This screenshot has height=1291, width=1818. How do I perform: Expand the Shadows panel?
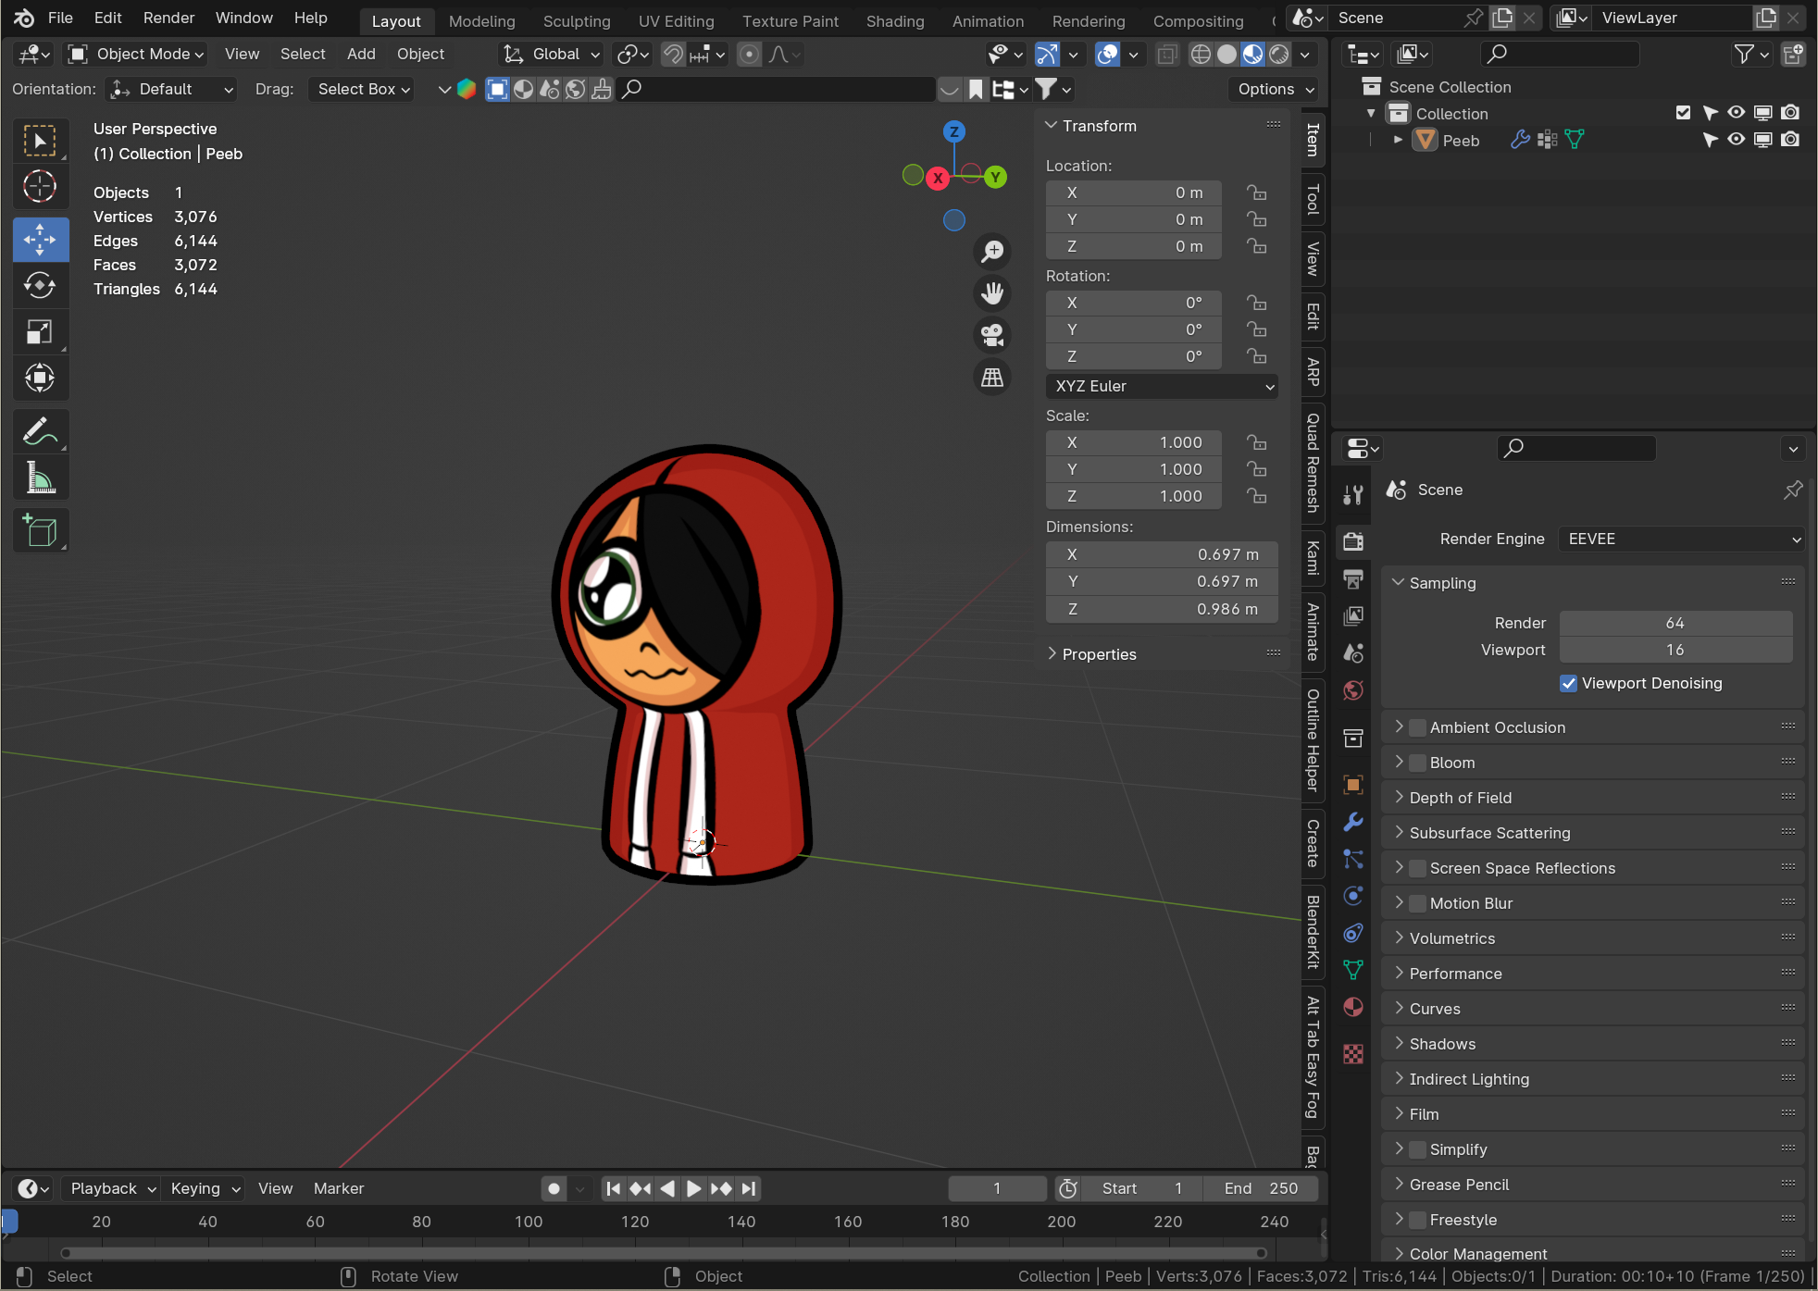coord(1442,1044)
